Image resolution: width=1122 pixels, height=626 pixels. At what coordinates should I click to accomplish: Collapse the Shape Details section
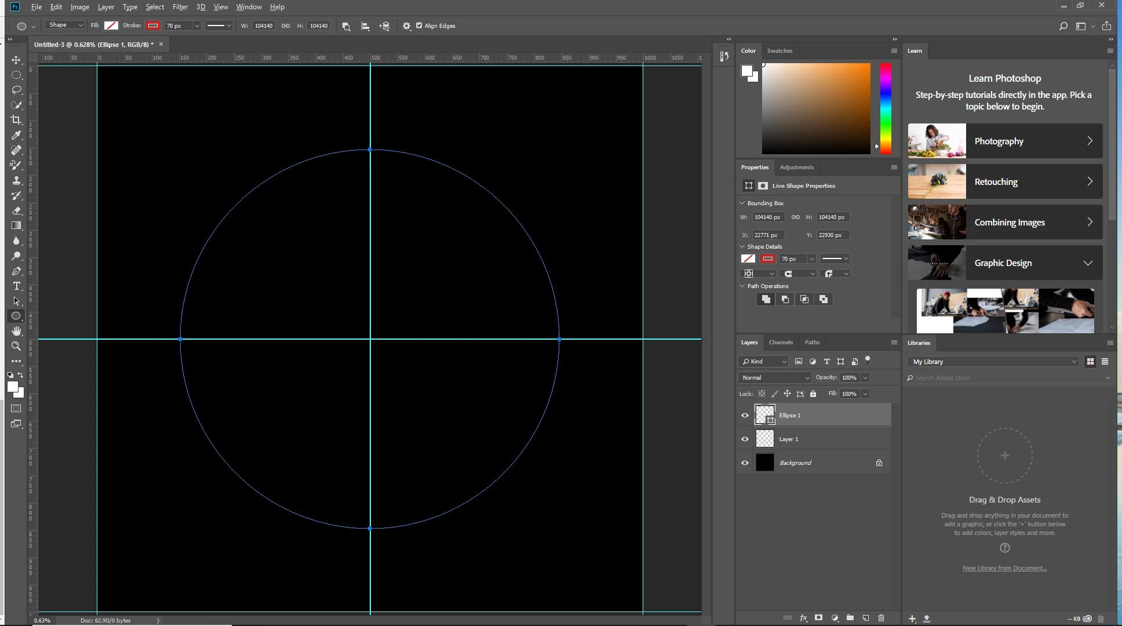pyautogui.click(x=742, y=246)
